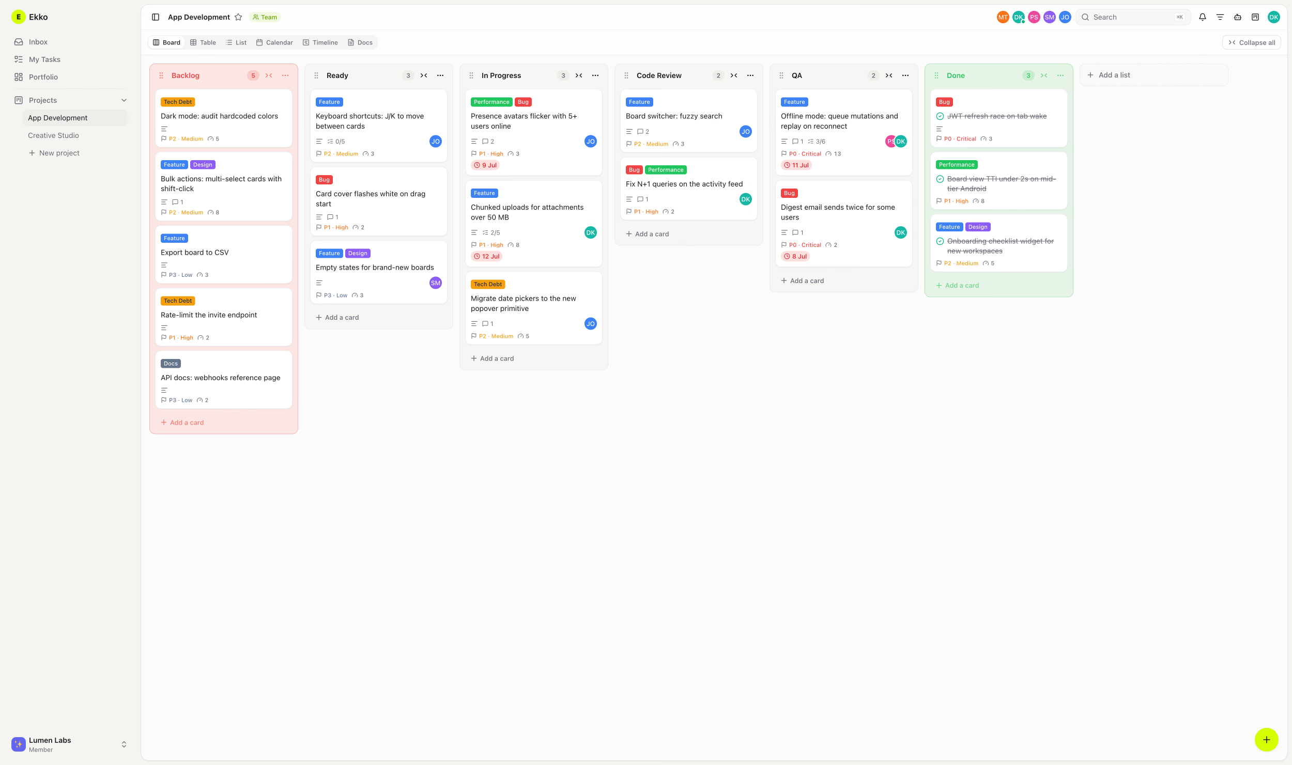
Task: Add a card to Code Review
Action: pyautogui.click(x=647, y=234)
